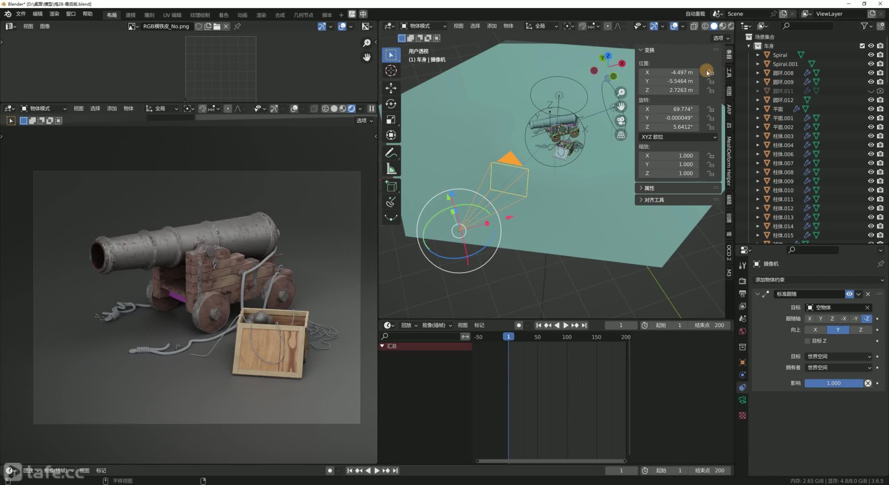Click the 结束点 200 frame field
889x485 pixels.
709,325
